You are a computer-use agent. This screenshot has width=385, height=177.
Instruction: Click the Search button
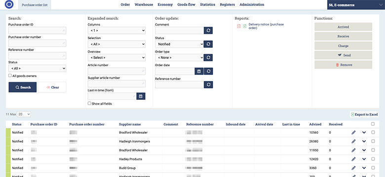tap(23, 88)
